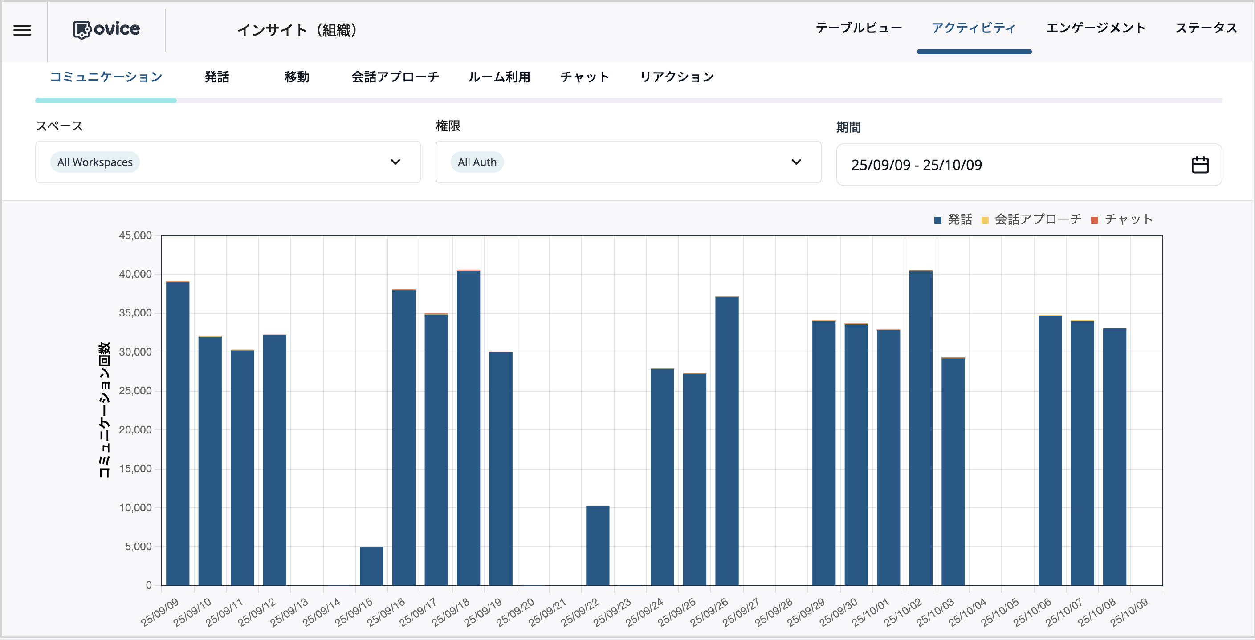
Task: Open the hamburger navigation menu
Action: pyautogui.click(x=21, y=30)
